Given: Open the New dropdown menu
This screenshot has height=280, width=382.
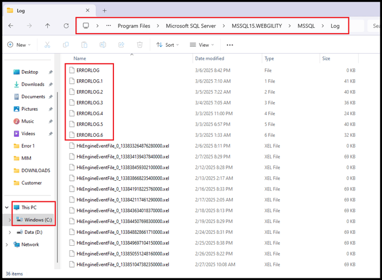Looking at the screenshot, I should tap(20, 45).
